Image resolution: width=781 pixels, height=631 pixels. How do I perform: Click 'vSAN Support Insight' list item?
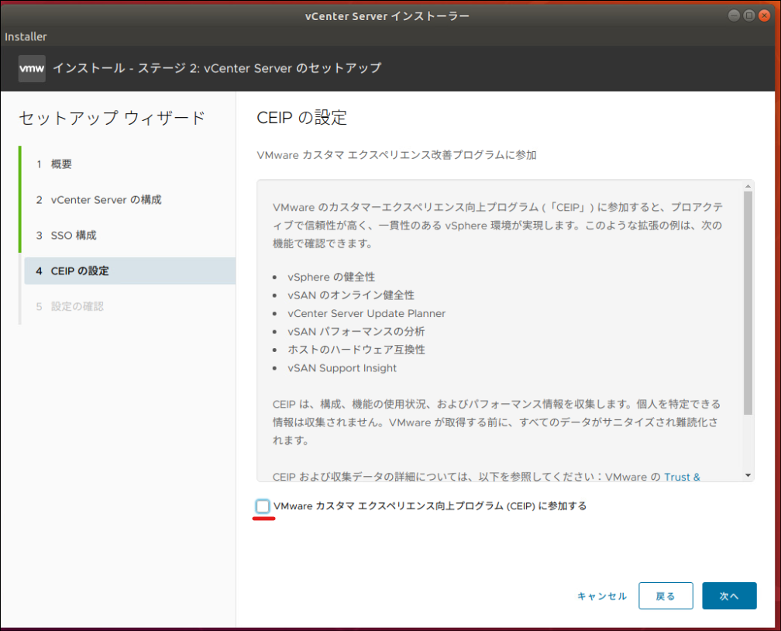pyautogui.click(x=342, y=368)
